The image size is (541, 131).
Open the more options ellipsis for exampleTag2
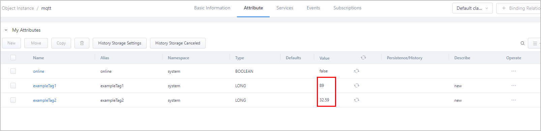click(514, 100)
